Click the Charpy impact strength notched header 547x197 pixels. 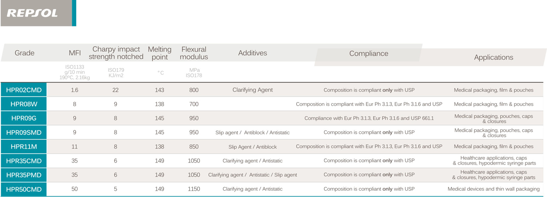click(116, 53)
